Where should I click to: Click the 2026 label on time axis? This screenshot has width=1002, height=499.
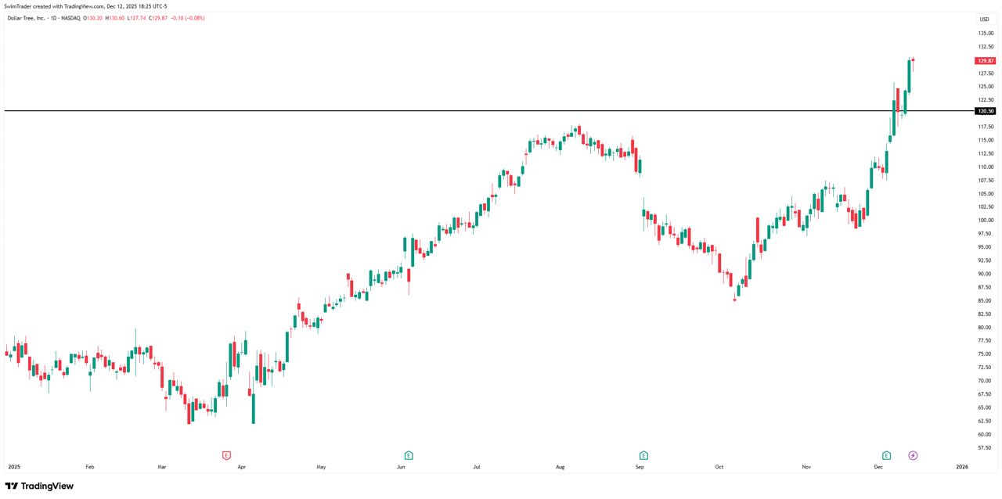(x=962, y=467)
